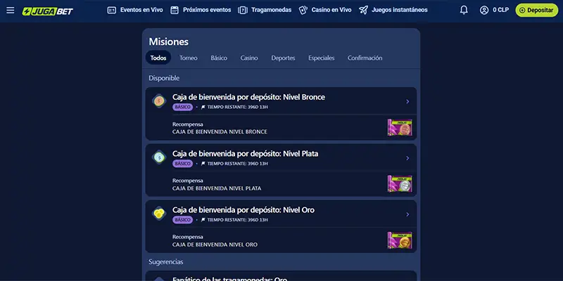The width and height of the screenshot is (563, 281).
Task: Open Caja de bienvenida Nivel Plata reward thumbnail
Action: point(400,184)
